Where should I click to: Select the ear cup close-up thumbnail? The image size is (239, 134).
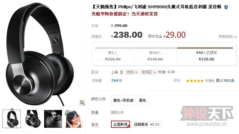tap(53, 119)
